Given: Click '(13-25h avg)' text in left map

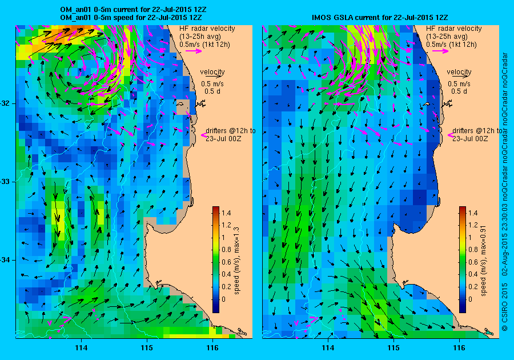Looking at the screenshot, I should pyautogui.click(x=200, y=37).
